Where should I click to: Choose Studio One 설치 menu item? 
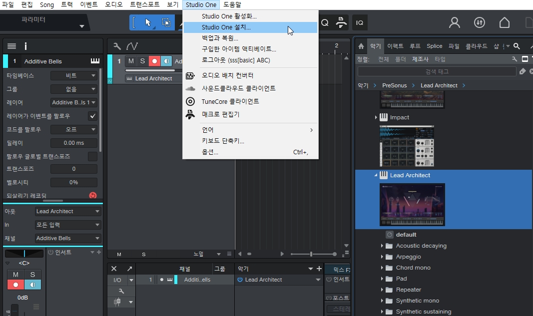point(250,27)
